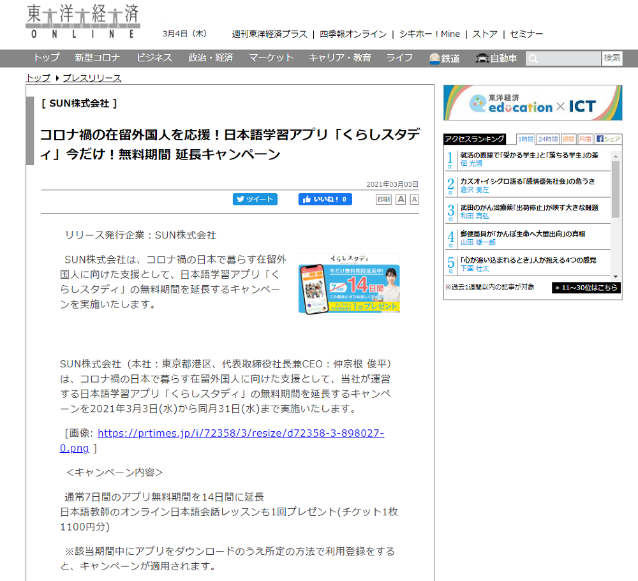This screenshot has height=581, width=638.
Task: Open the ライフ navigation item
Action: point(399,58)
